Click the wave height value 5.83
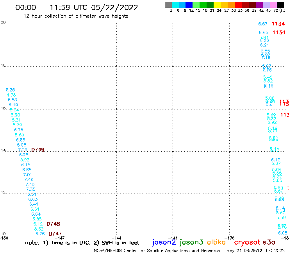The height and width of the screenshot is (254, 289). tap(278, 188)
